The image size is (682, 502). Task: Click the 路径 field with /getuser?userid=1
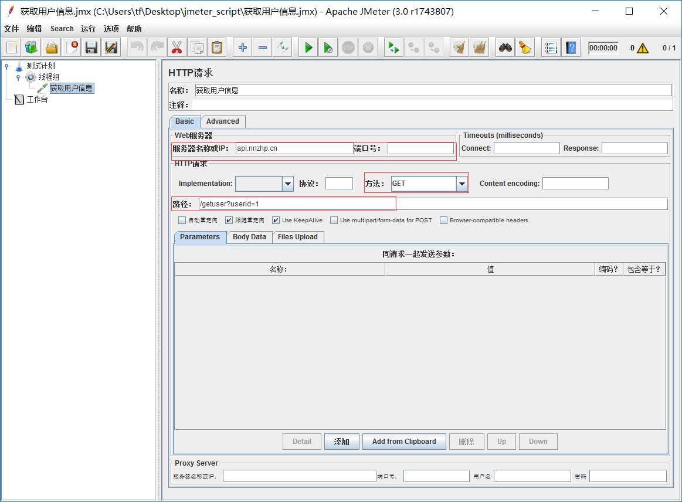click(x=433, y=203)
